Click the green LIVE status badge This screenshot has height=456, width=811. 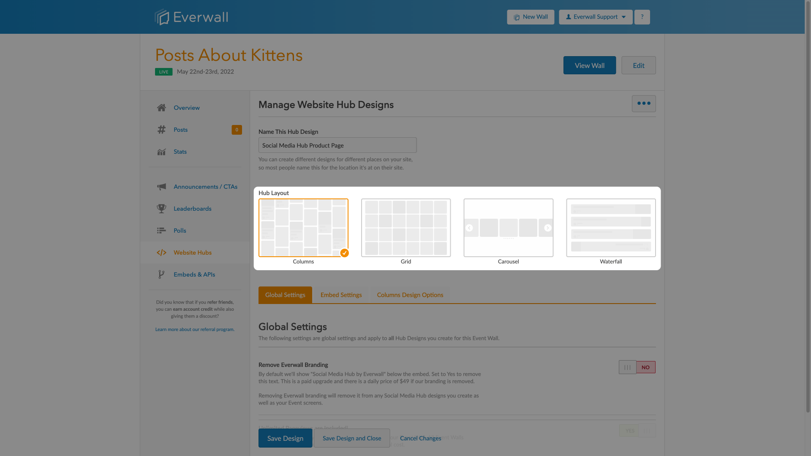(163, 72)
